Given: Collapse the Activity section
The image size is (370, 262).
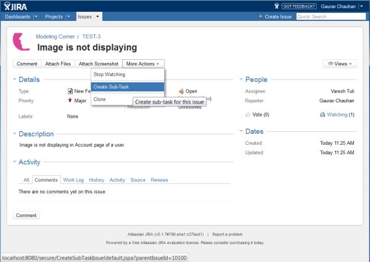Looking at the screenshot, I should 15,162.
